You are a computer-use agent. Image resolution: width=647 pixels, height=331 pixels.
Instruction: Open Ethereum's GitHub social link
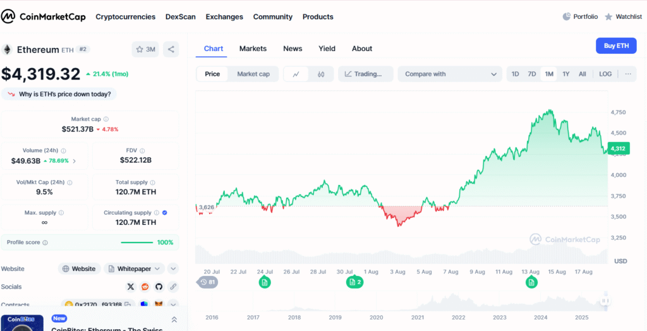click(x=159, y=287)
